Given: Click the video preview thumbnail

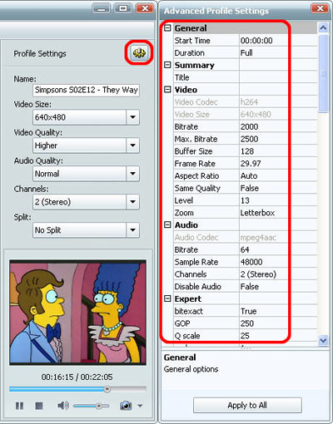Looking at the screenshot, I should click(77, 313).
